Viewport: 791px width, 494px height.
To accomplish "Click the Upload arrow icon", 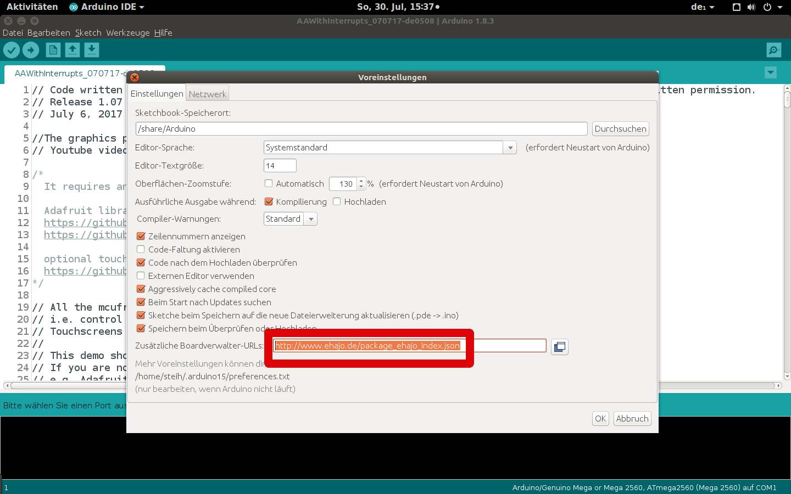I will 31,50.
